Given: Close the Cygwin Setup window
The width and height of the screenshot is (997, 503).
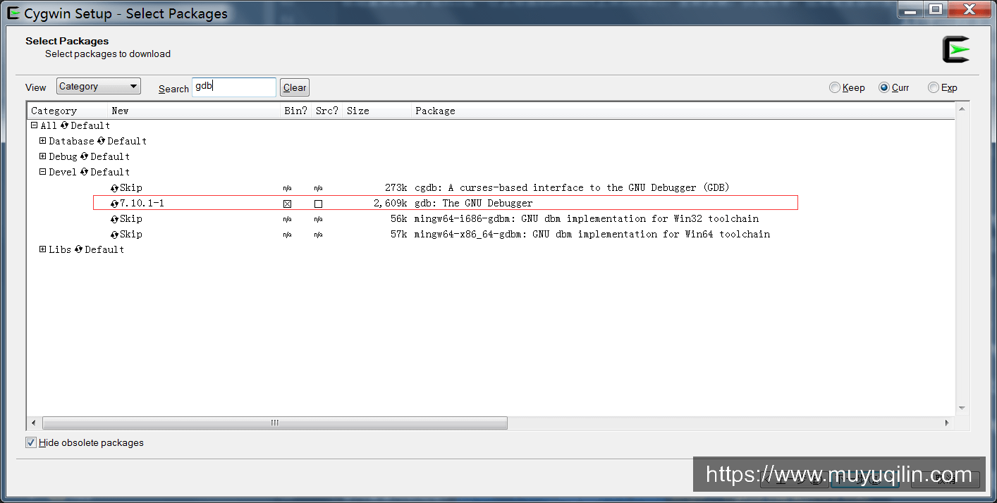Looking at the screenshot, I should [969, 10].
